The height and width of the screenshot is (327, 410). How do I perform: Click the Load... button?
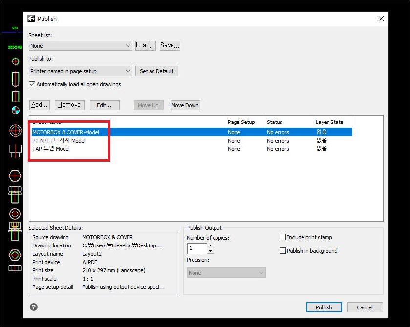pos(146,45)
